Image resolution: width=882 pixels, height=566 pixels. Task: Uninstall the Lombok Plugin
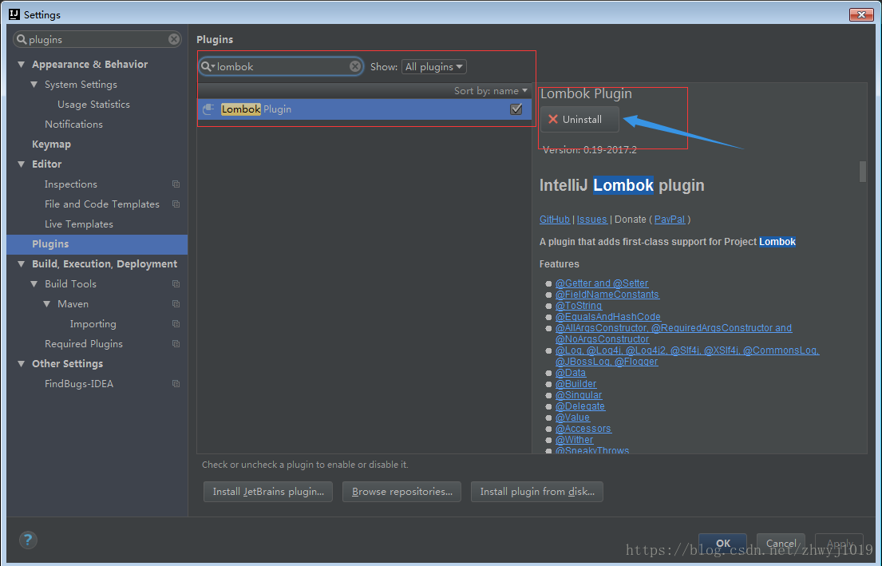click(579, 119)
